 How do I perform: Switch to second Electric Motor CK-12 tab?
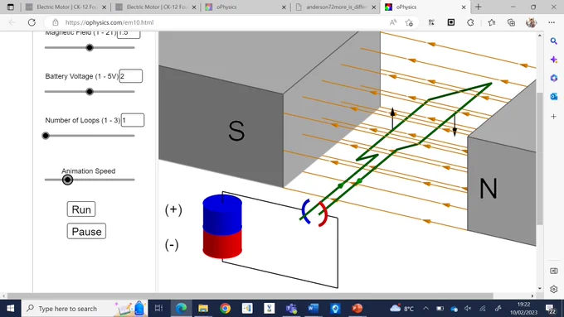coord(156,7)
